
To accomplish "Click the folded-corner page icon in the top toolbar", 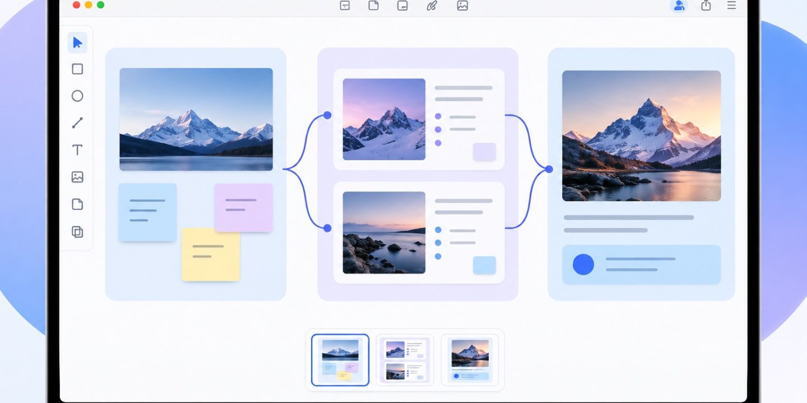I will pyautogui.click(x=373, y=6).
